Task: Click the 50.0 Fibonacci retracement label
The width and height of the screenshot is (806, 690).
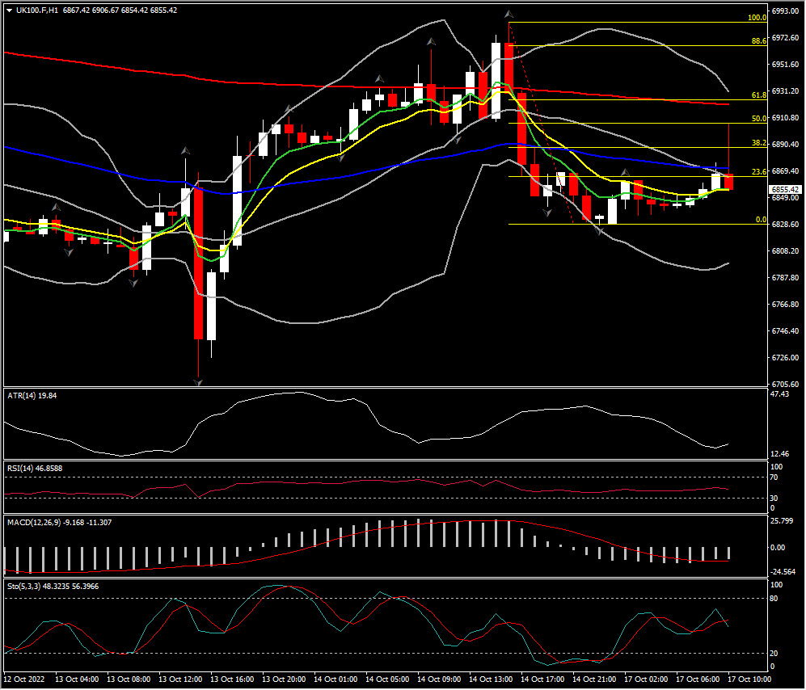Action: pyautogui.click(x=757, y=119)
